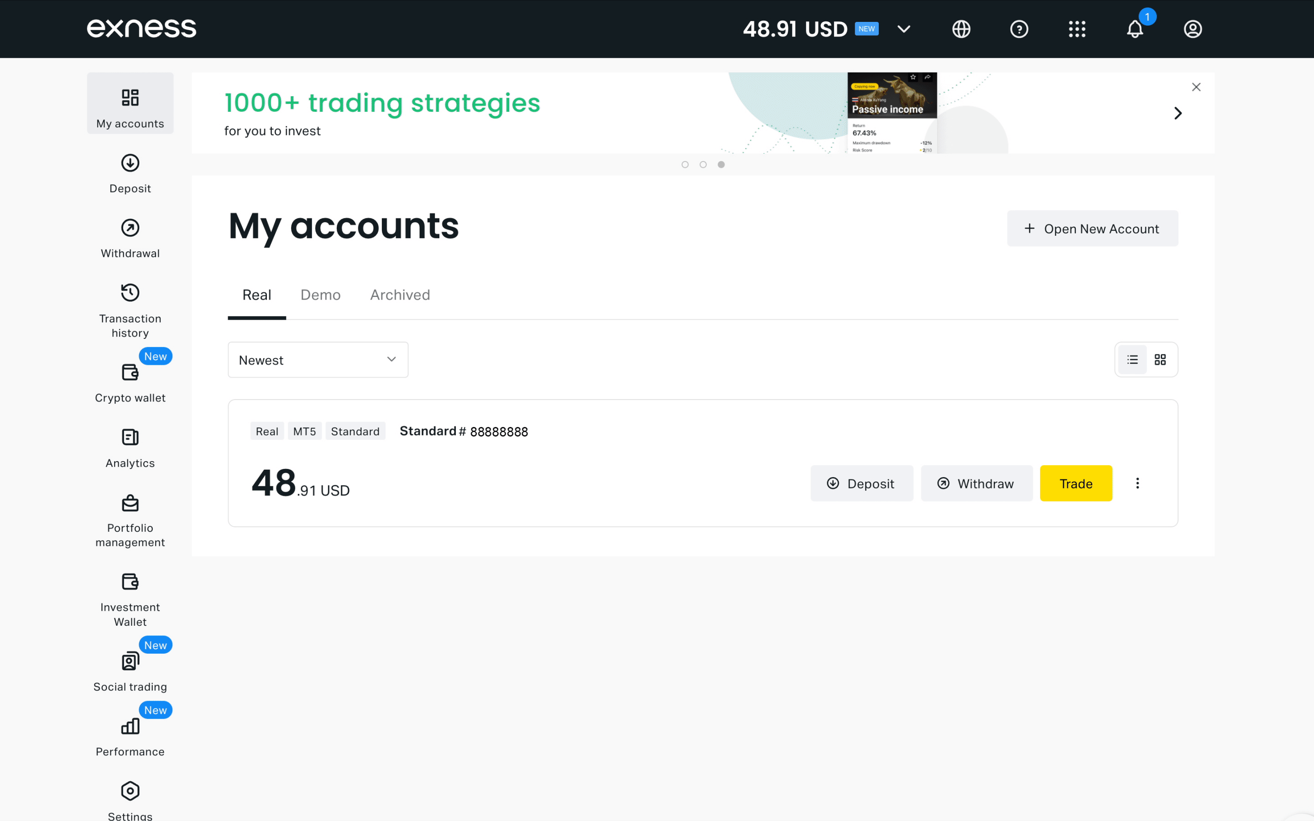Switch to list view layout
Viewport: 1314px width, 821px height.
[1132, 359]
